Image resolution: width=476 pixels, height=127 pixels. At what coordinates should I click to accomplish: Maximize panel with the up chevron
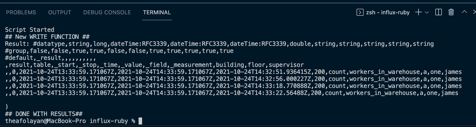tap(464, 12)
